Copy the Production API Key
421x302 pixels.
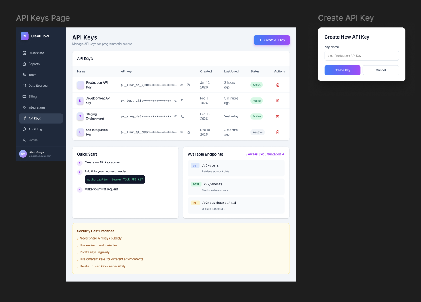coord(188,85)
